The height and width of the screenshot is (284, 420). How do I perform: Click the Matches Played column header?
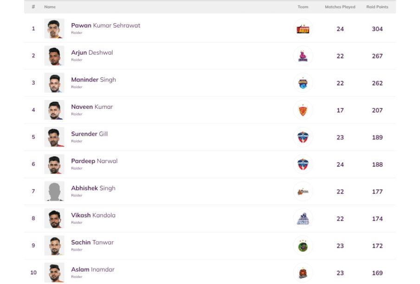point(340,7)
